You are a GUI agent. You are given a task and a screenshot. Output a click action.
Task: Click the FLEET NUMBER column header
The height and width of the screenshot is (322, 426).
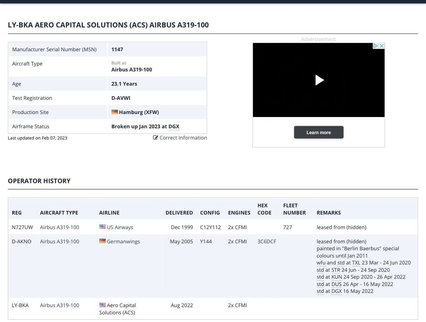295,209
